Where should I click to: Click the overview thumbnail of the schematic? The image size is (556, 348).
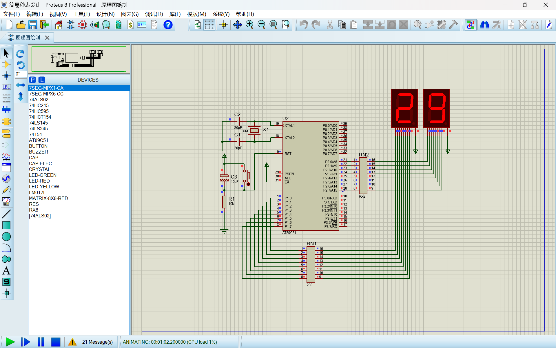[79, 59]
